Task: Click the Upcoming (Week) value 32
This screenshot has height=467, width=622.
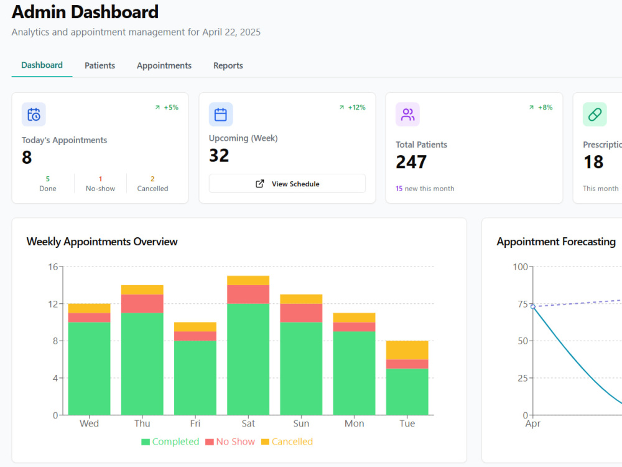Action: pyautogui.click(x=219, y=156)
